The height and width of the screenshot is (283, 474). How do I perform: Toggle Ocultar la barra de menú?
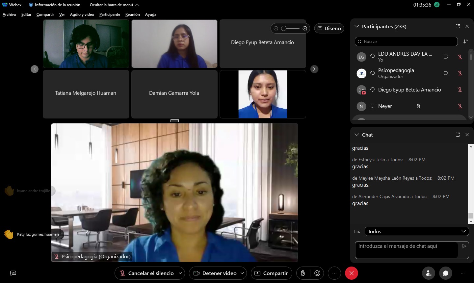point(114,5)
